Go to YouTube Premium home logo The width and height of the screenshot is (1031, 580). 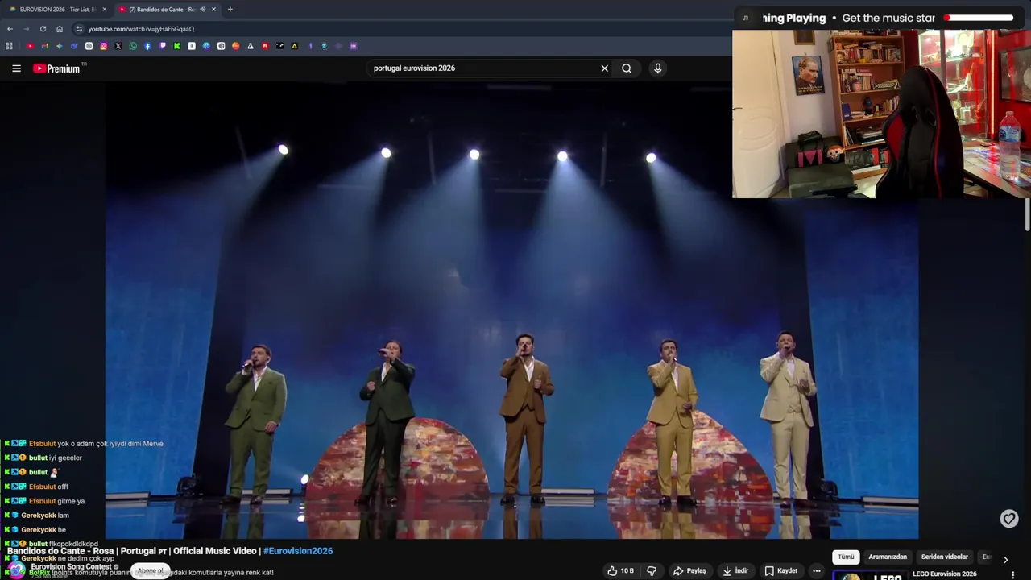pyautogui.click(x=56, y=68)
